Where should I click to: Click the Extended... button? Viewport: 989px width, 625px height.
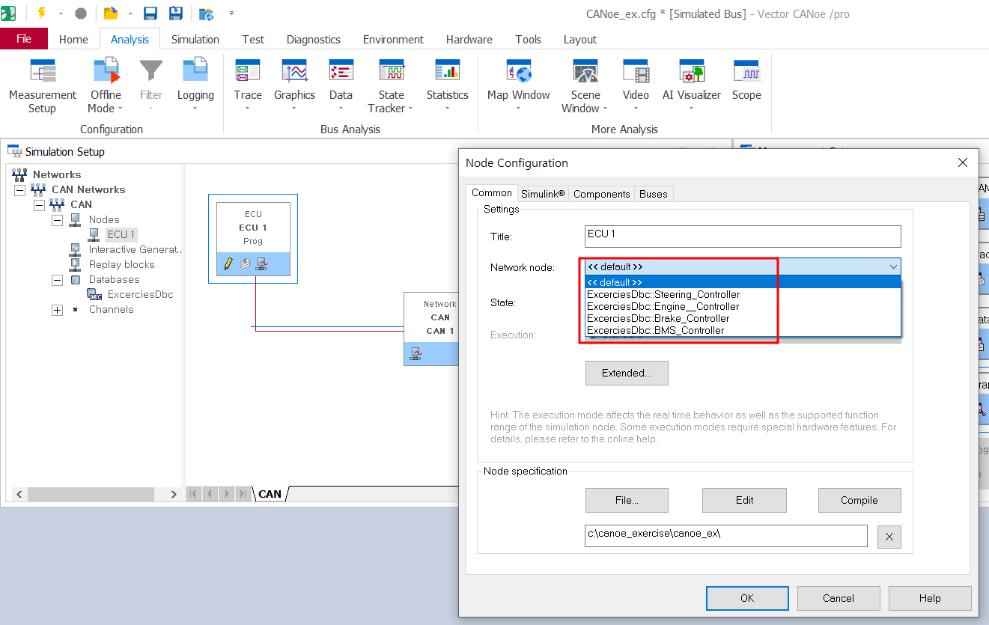tap(627, 373)
